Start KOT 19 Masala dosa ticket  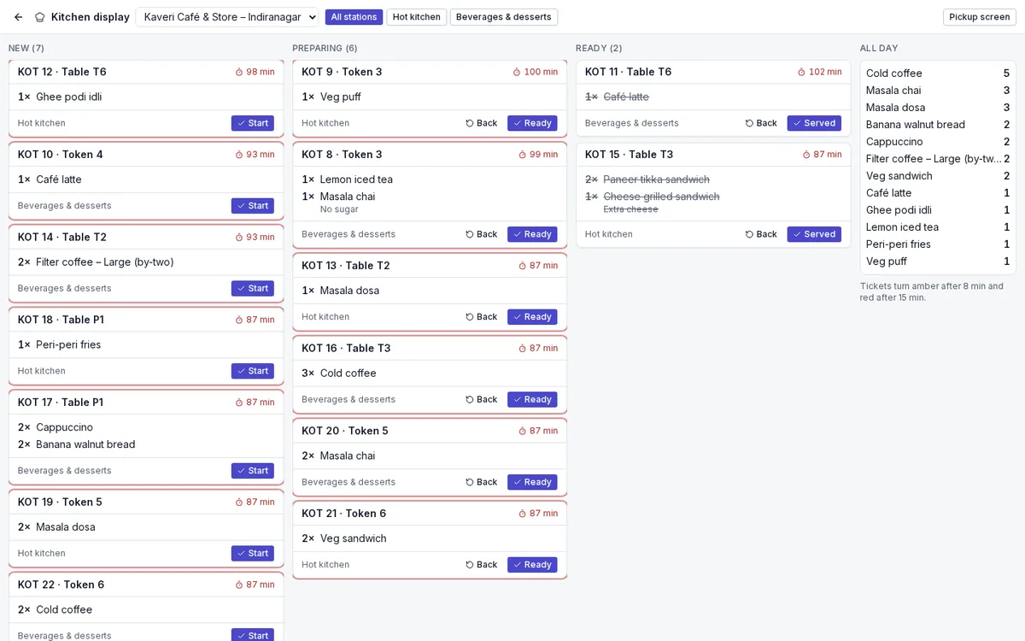click(253, 554)
